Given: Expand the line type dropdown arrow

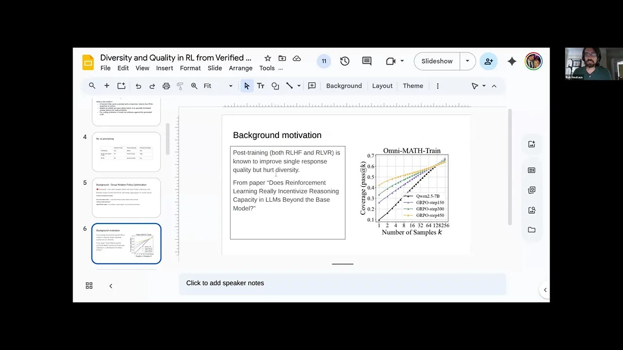Looking at the screenshot, I should pyautogui.click(x=299, y=86).
